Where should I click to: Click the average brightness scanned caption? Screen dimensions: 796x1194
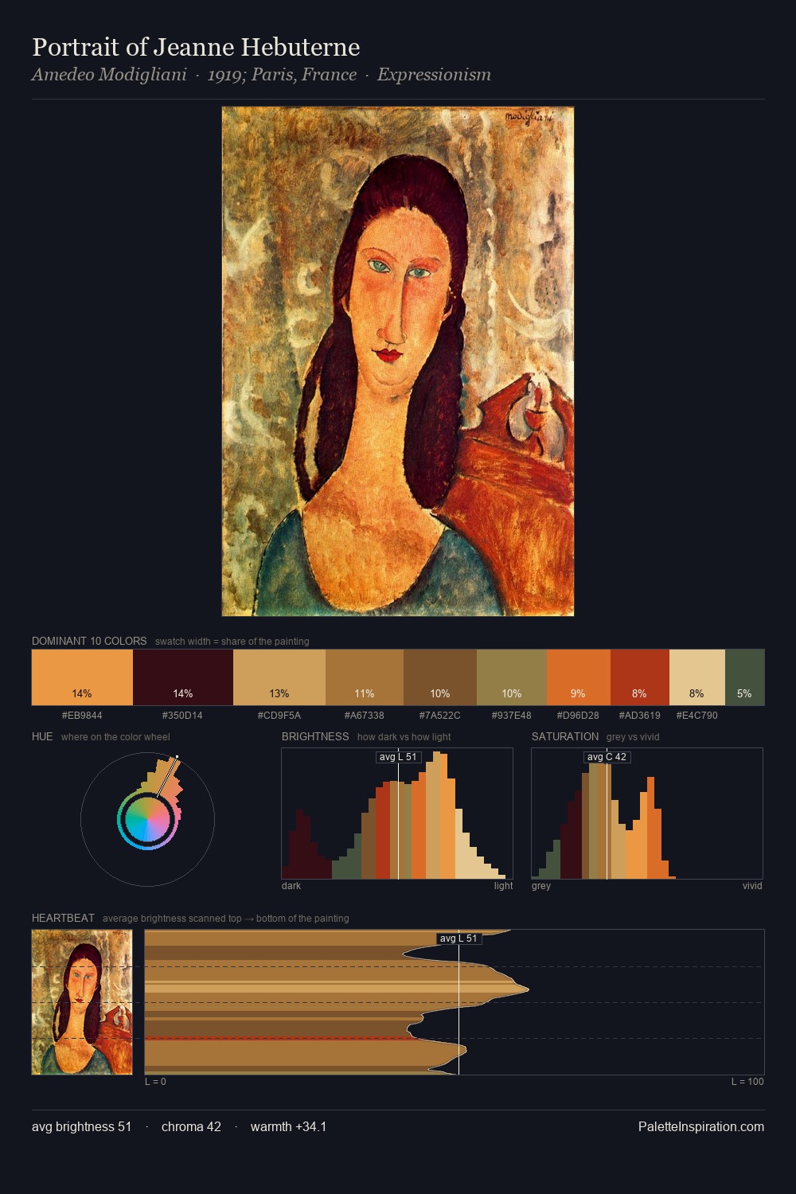tap(225, 919)
